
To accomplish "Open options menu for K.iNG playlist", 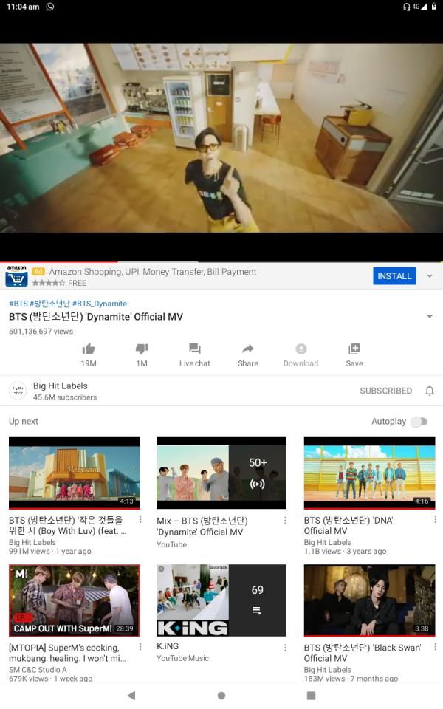I will [285, 648].
